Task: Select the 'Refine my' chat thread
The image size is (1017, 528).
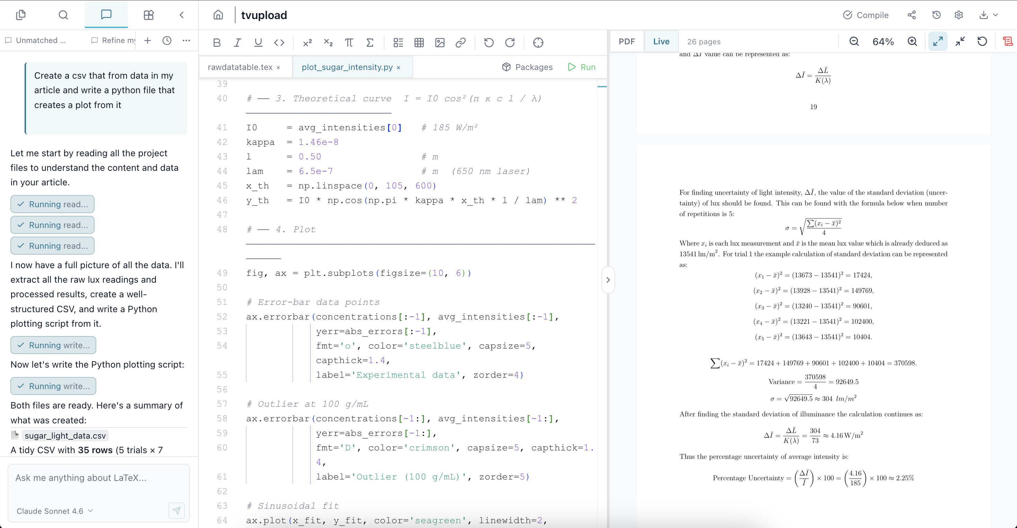Action: click(113, 40)
